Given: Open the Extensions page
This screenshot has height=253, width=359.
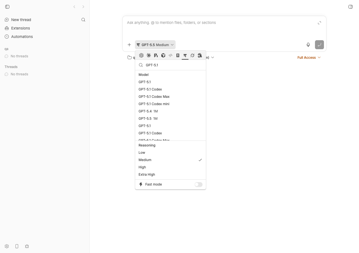Looking at the screenshot, I should [20, 28].
